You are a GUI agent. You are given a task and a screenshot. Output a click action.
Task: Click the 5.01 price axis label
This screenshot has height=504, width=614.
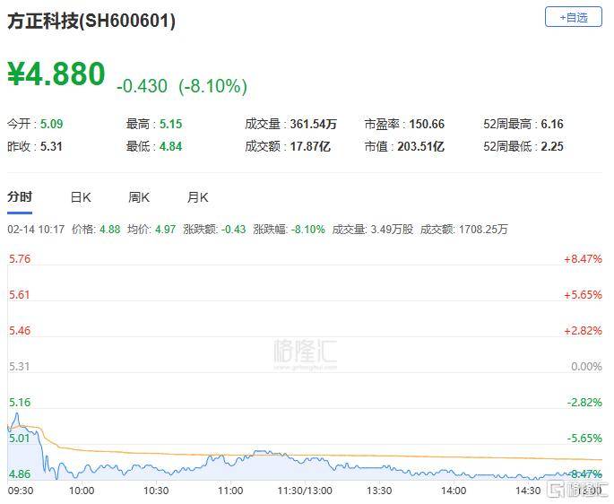(20, 439)
